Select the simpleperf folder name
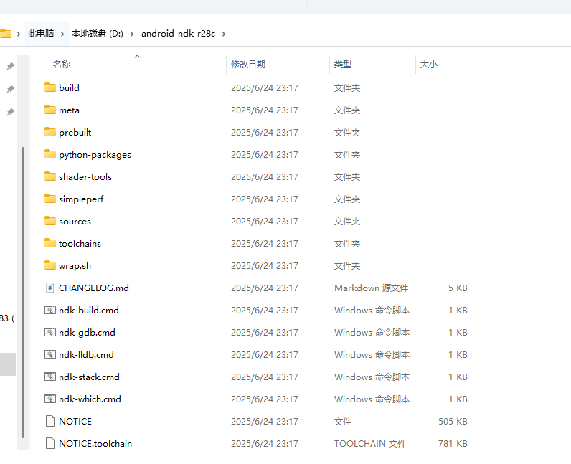Viewport: 571px width, 464px height. coord(81,199)
